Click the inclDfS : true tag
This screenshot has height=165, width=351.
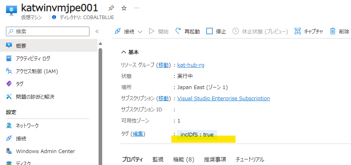tap(197, 135)
